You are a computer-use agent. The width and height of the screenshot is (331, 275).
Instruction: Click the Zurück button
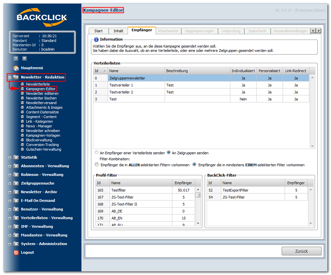[301, 251]
